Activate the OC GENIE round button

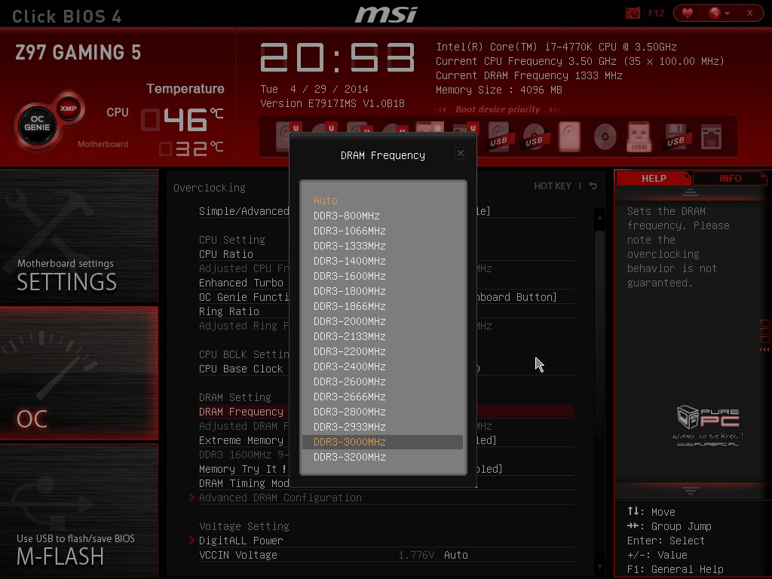[37, 123]
